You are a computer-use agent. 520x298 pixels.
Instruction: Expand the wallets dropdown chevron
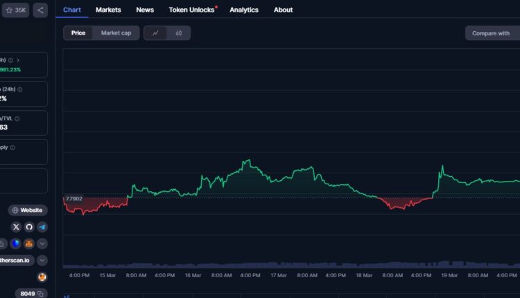tap(42, 243)
